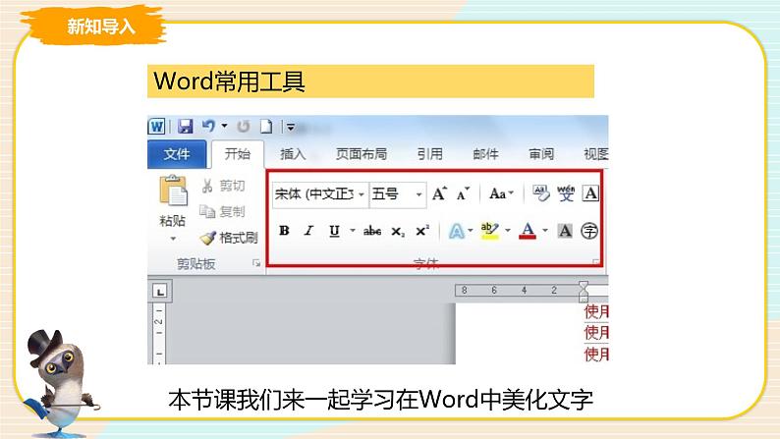Open the Change Case Aa dropdown
780x439 pixels.
point(501,193)
